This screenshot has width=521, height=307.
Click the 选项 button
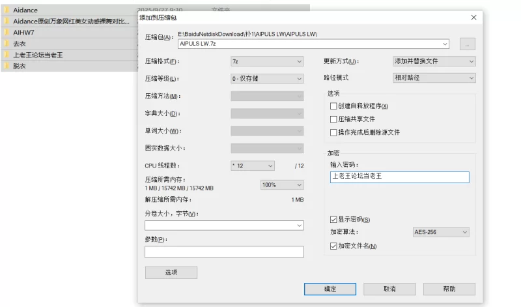171,272
